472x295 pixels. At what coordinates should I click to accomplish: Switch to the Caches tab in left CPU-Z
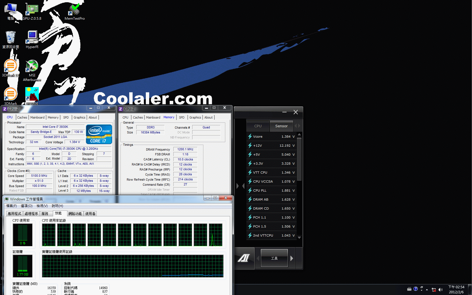tap(22, 117)
